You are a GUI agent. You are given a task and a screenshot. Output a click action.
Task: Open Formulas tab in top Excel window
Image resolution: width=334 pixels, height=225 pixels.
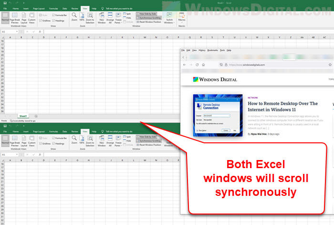tap(53, 9)
